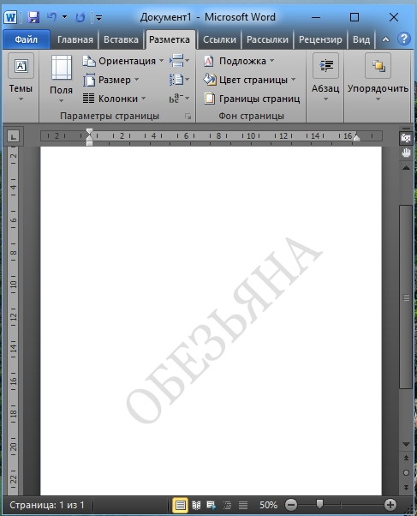Screen dimensions: 417x516
Task: Click the zoom slider handle
Action: pos(319,503)
